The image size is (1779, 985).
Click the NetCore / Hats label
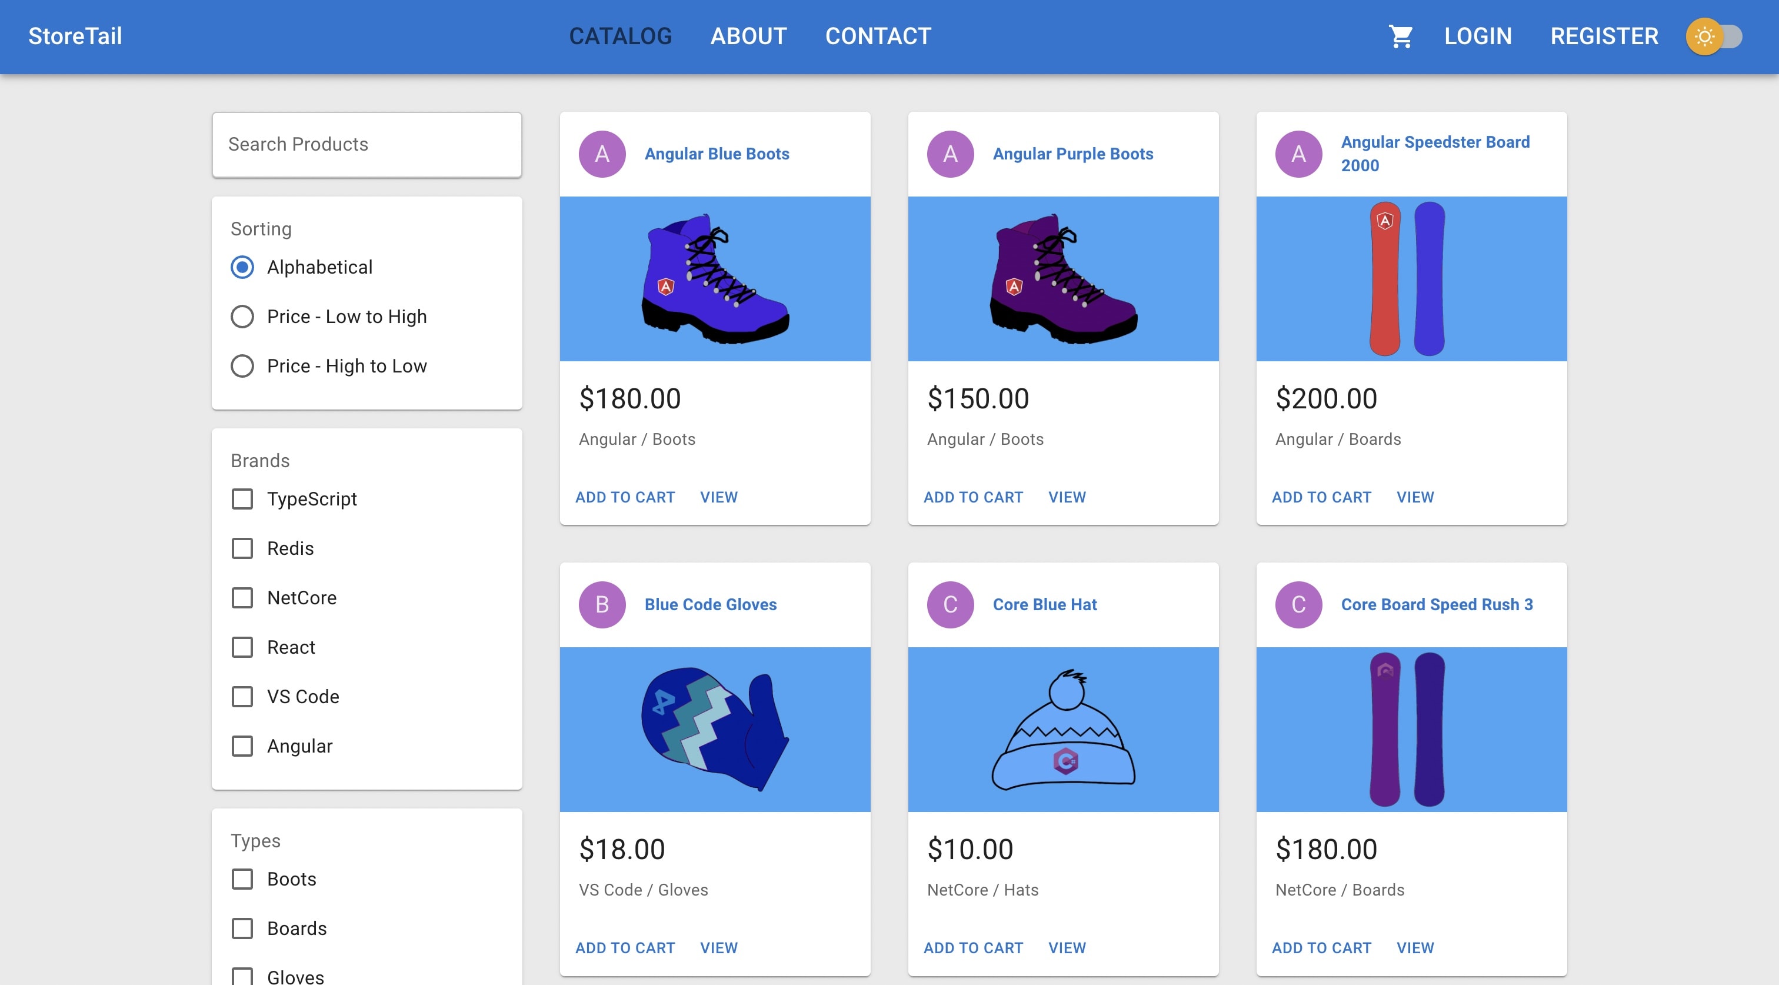click(982, 890)
